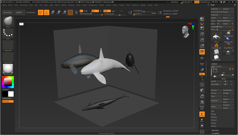The height and width of the screenshot is (135, 238).
Task: Expand the ArrayMesh section
Action: (x=216, y=133)
